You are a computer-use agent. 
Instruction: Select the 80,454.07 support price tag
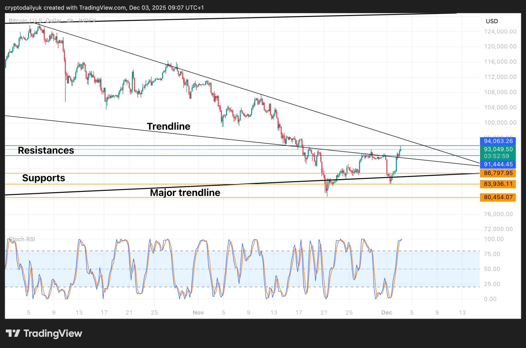point(498,197)
